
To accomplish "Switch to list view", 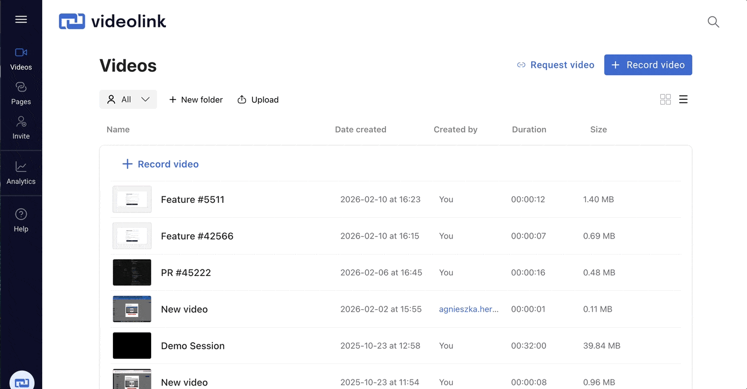I will pyautogui.click(x=683, y=99).
